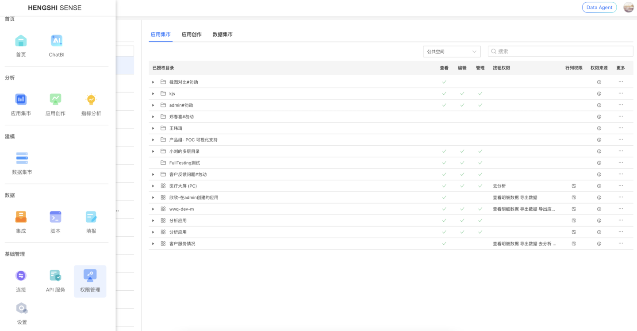The image size is (637, 331).
Task: Go to 数据集市 under 建模
Action: pos(22,158)
